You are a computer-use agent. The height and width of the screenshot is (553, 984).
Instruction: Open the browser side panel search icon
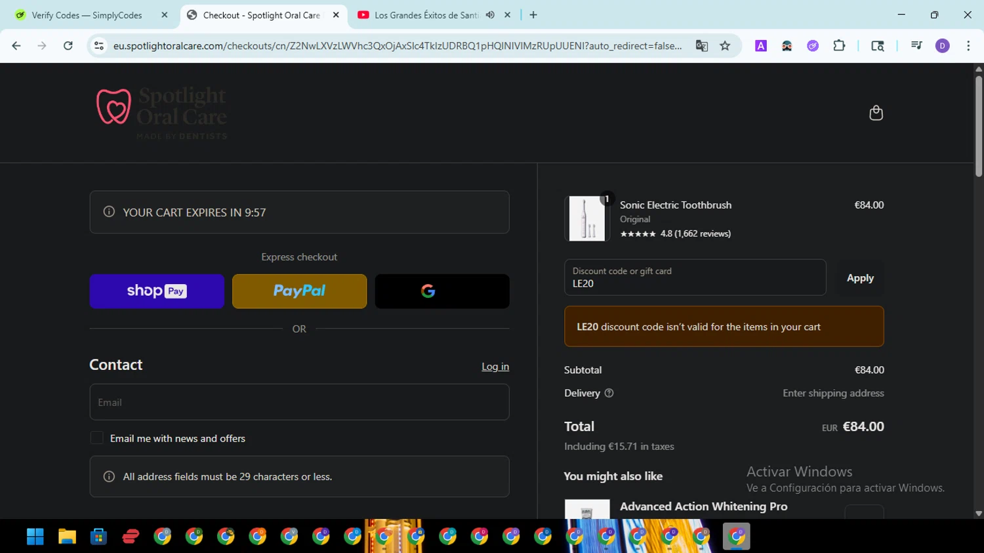click(x=878, y=46)
